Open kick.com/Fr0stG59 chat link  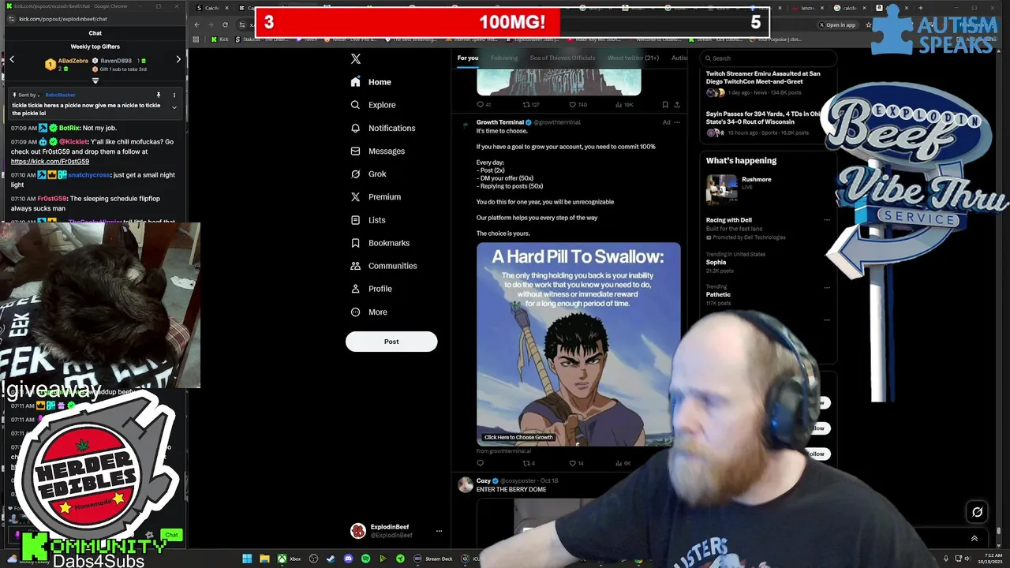[x=50, y=161]
